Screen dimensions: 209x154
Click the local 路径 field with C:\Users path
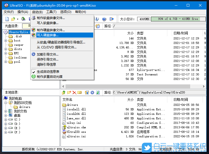point(159,92)
